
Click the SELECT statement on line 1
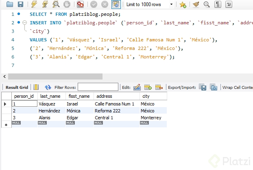[75, 14]
